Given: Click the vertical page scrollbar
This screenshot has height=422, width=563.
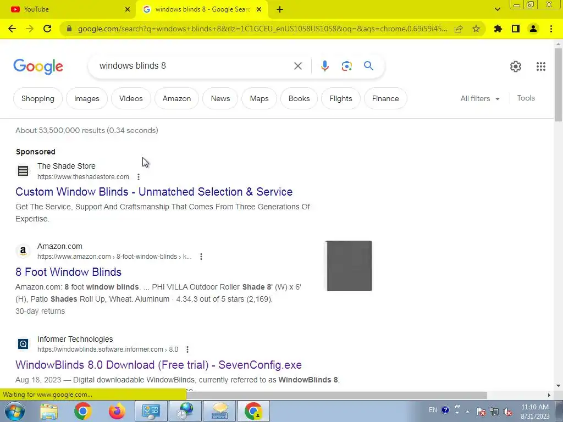Looking at the screenshot, I should coord(558,84).
